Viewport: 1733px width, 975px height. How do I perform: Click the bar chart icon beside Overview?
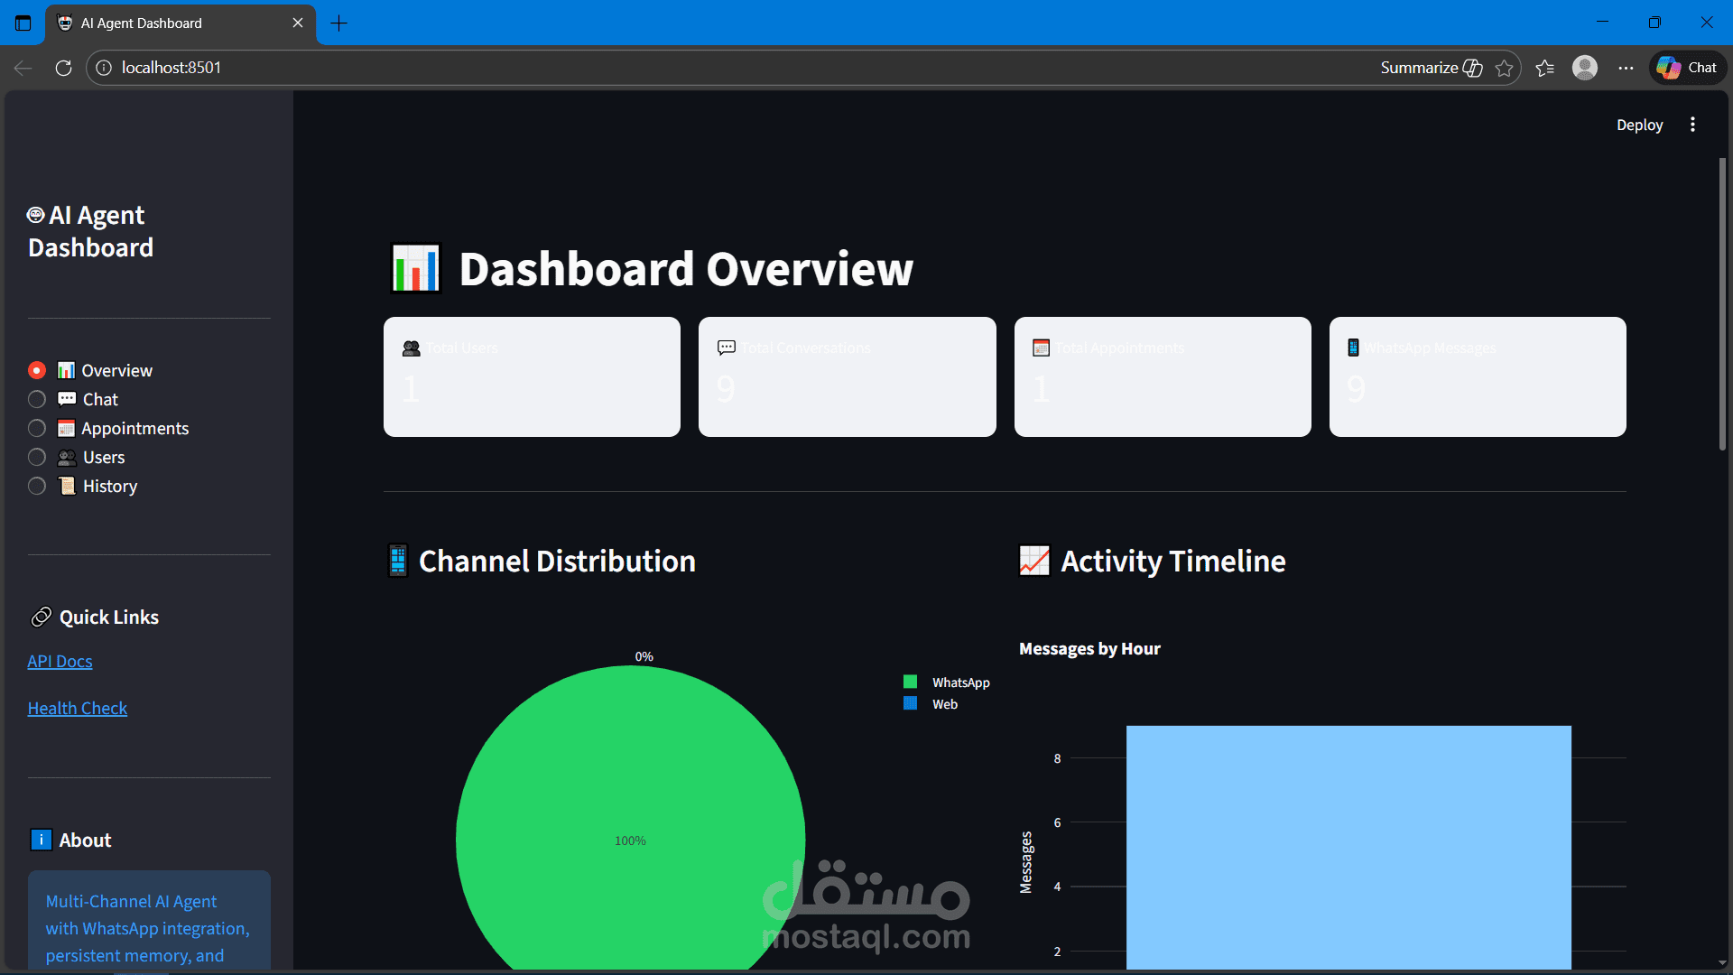point(66,370)
